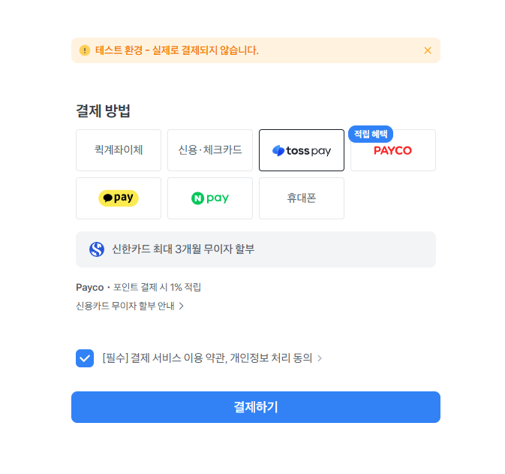Click the orange warning exclamation icon
This screenshot has width=505, height=474.
[85, 50]
